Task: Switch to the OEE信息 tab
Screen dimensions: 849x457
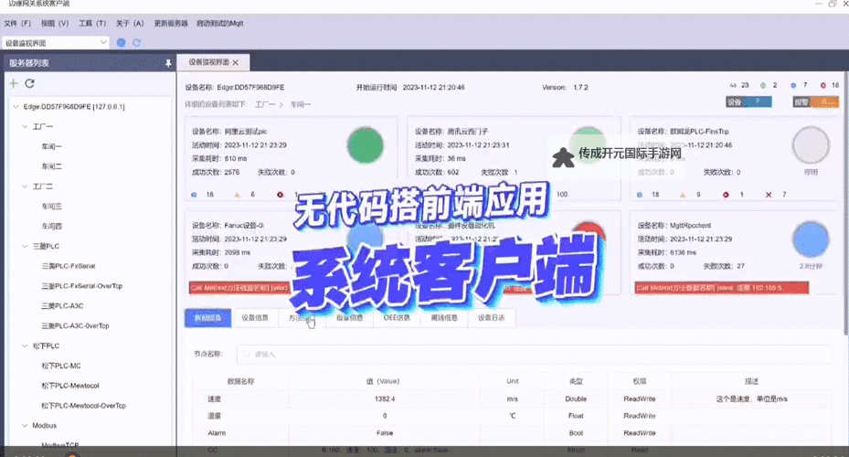Action: point(397,318)
